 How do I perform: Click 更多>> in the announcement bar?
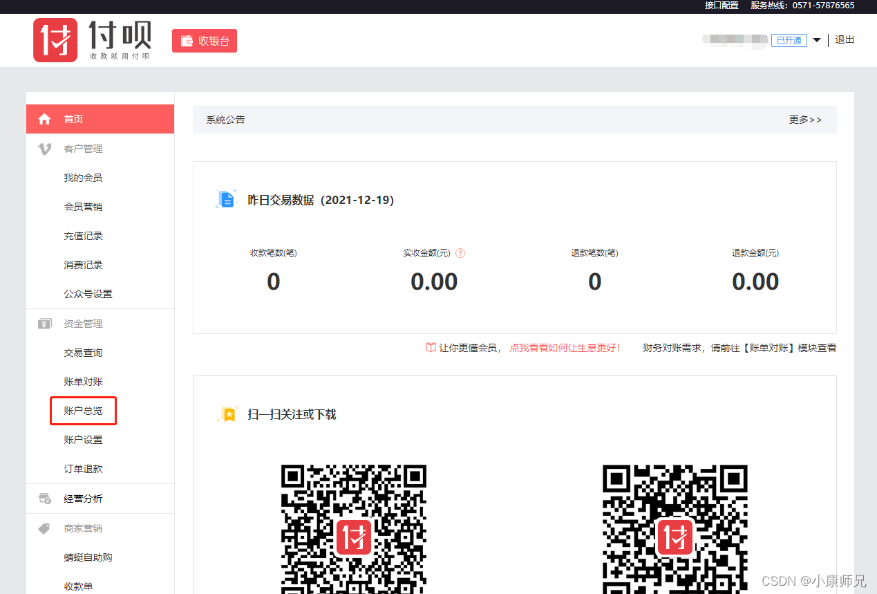[x=806, y=120]
